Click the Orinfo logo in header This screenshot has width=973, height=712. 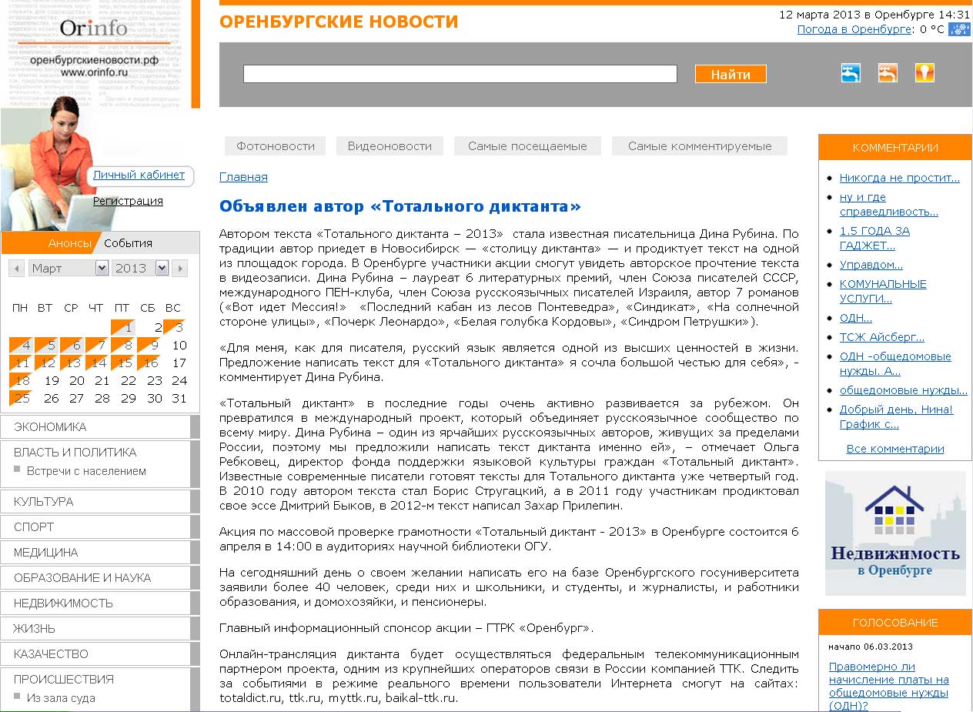[93, 29]
